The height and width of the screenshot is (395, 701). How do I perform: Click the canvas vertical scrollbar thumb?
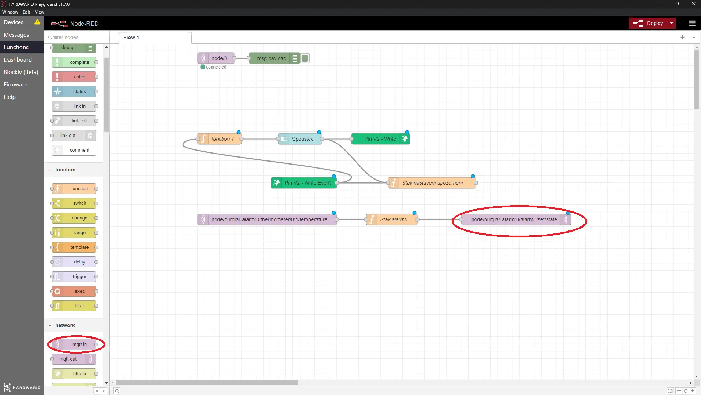tap(697, 80)
